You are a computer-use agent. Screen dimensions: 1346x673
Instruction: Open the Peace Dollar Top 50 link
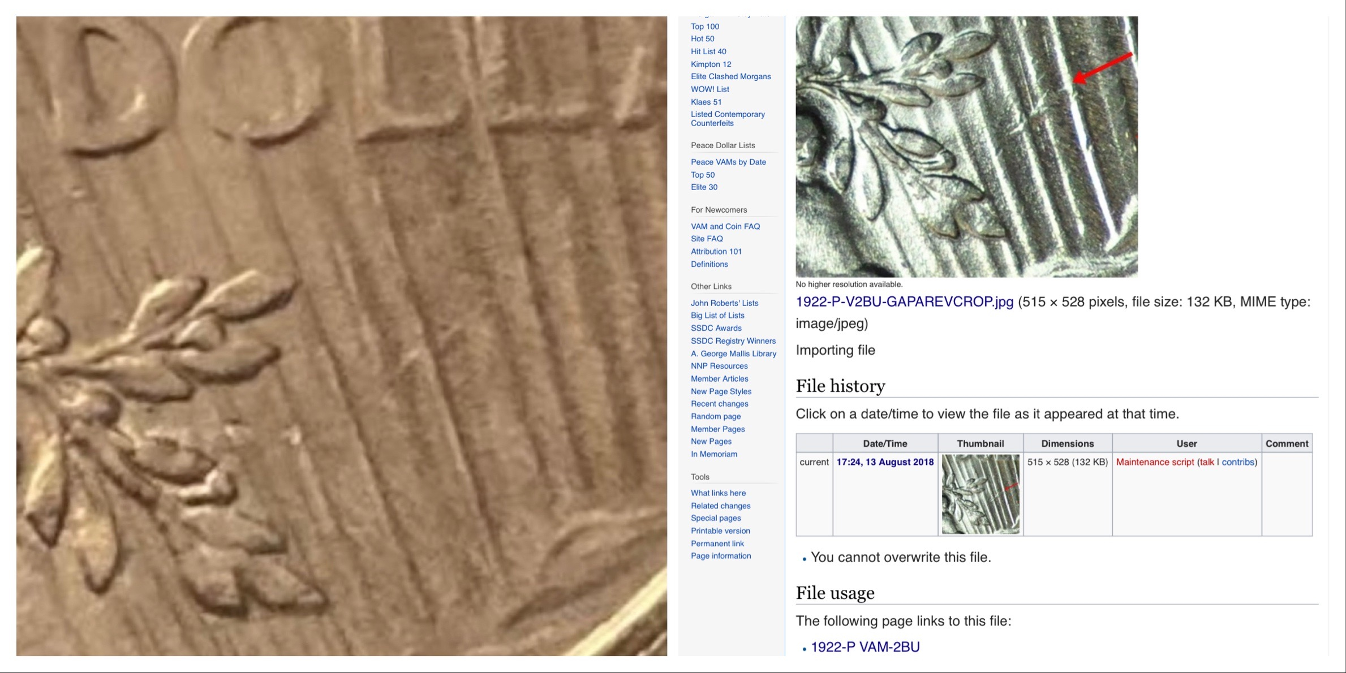pyautogui.click(x=702, y=175)
